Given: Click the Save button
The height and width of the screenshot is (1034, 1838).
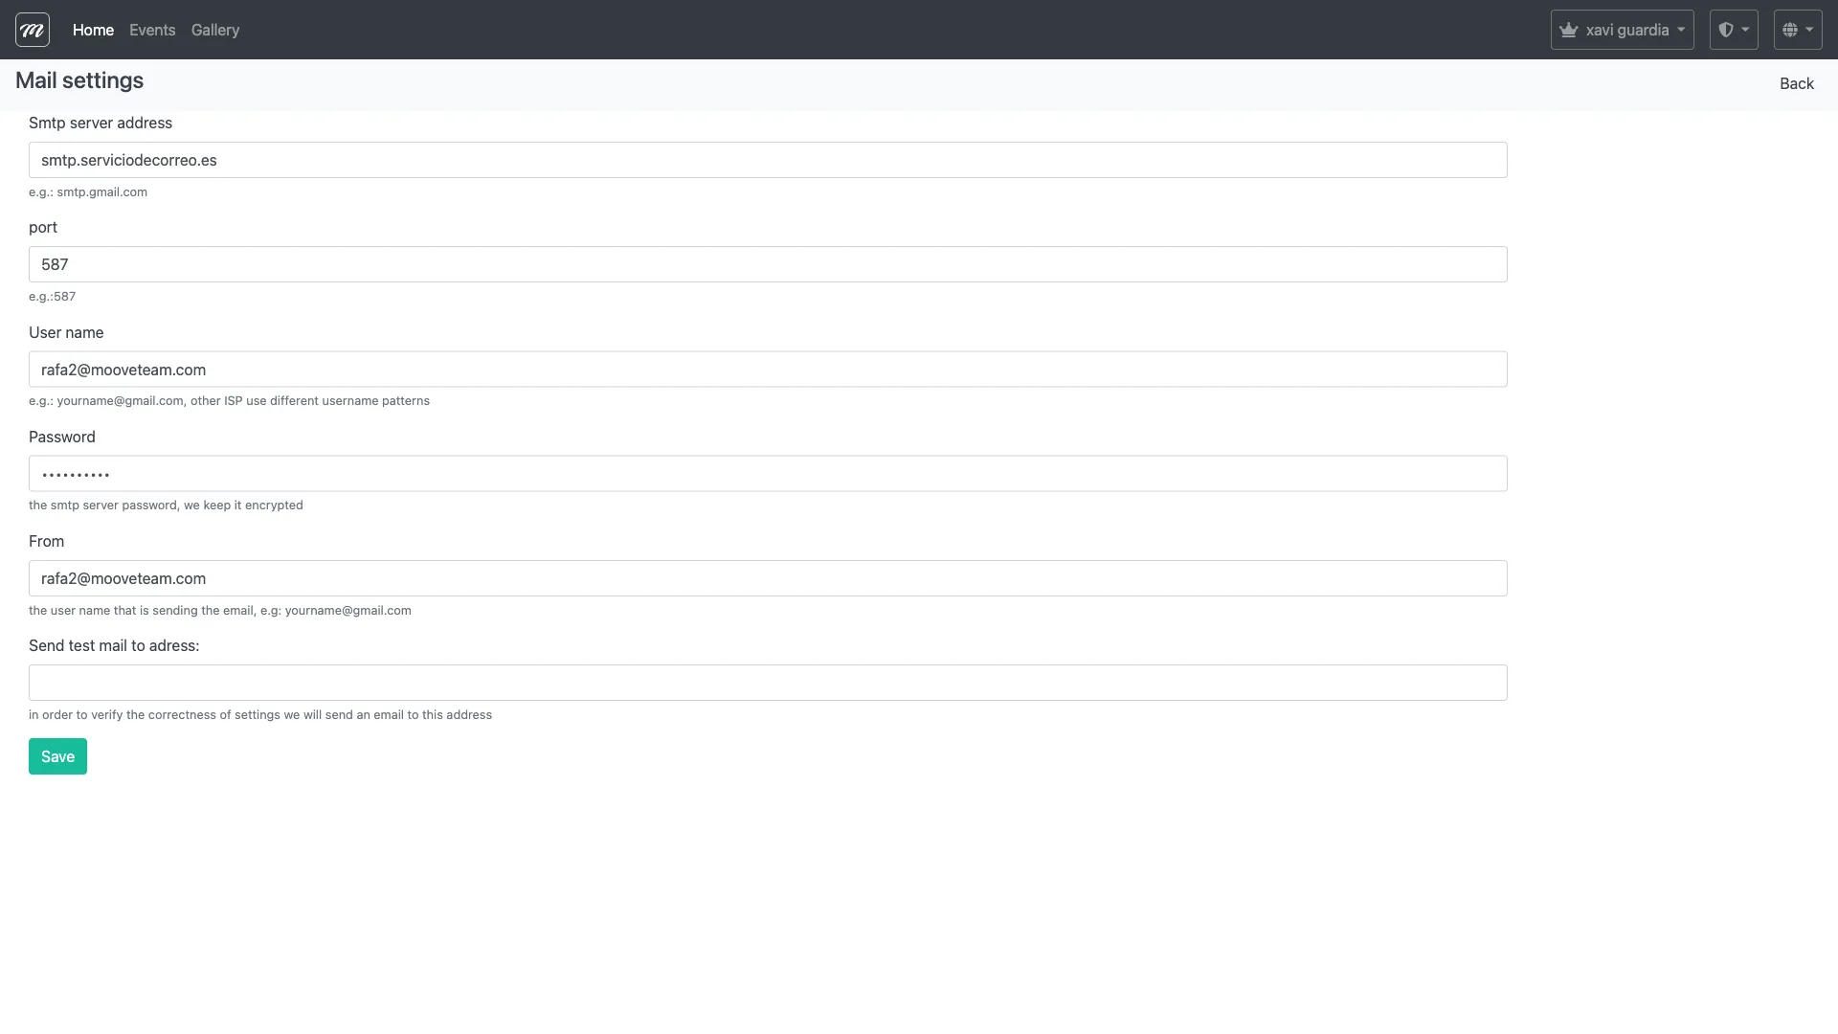Looking at the screenshot, I should pyautogui.click(x=57, y=755).
